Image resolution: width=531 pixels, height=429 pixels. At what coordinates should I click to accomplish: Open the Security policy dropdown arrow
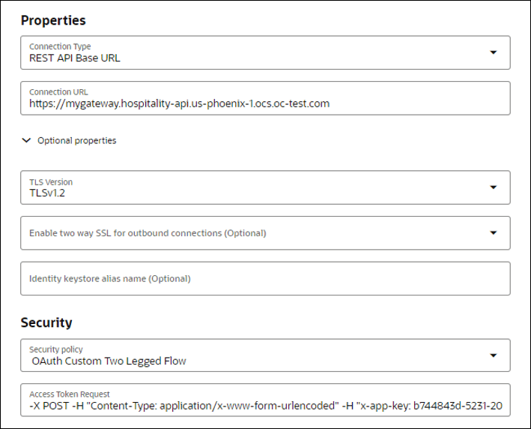[494, 355]
